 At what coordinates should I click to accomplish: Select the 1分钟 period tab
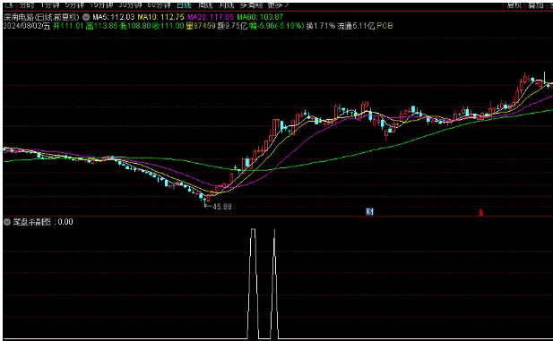49,5
